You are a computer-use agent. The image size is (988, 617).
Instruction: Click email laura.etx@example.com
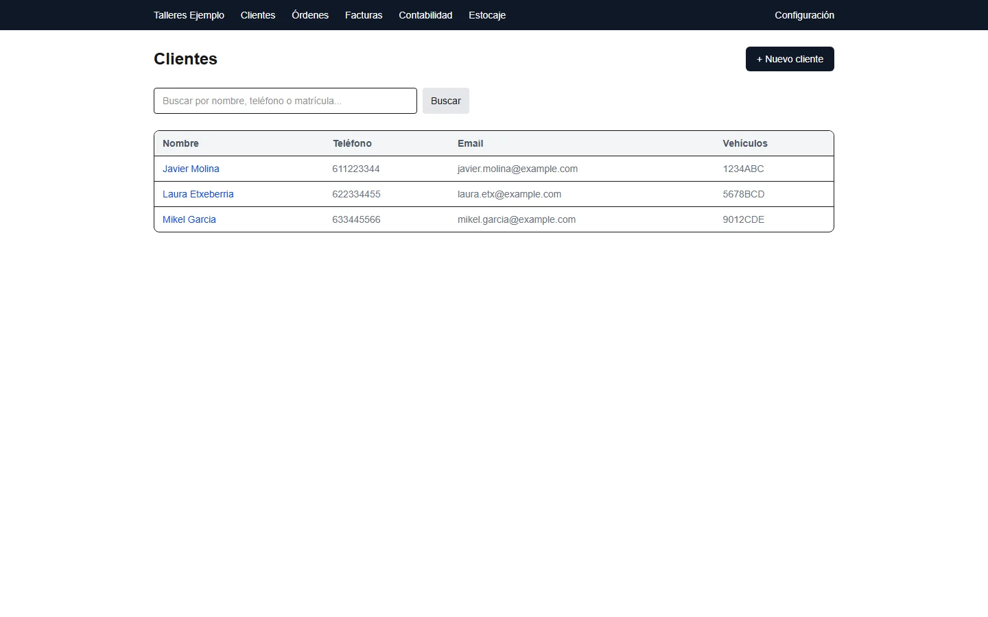(x=509, y=194)
